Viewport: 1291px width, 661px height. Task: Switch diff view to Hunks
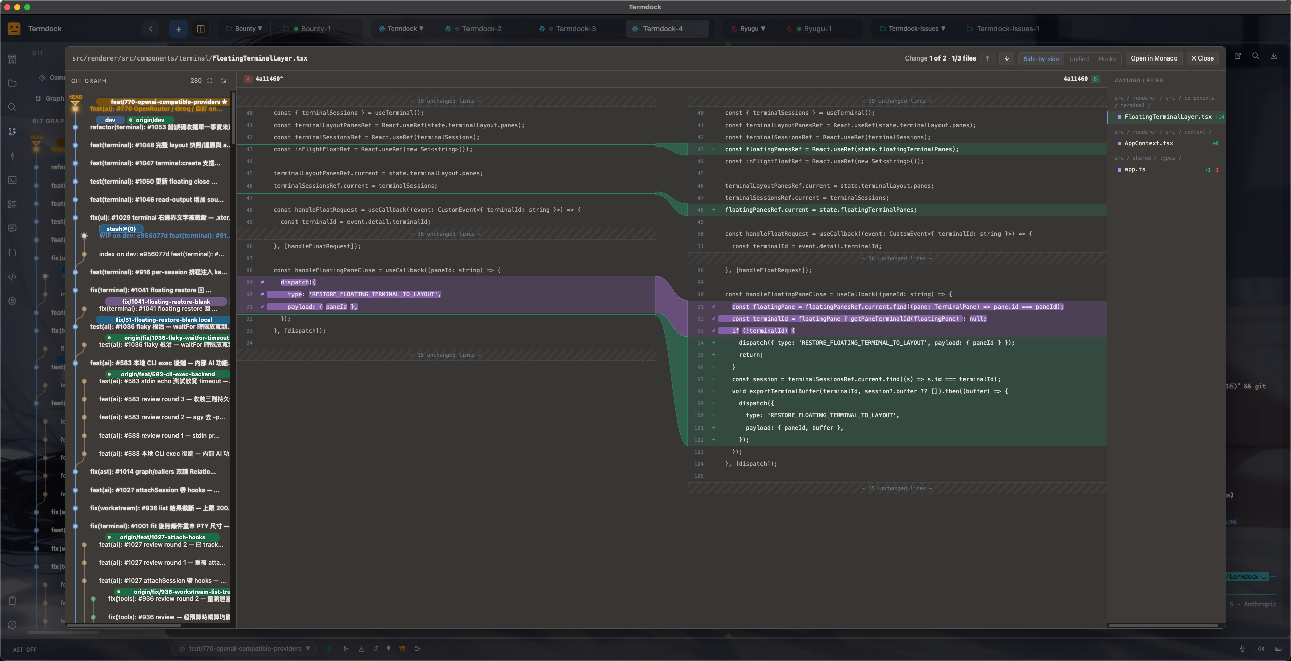click(x=1107, y=59)
